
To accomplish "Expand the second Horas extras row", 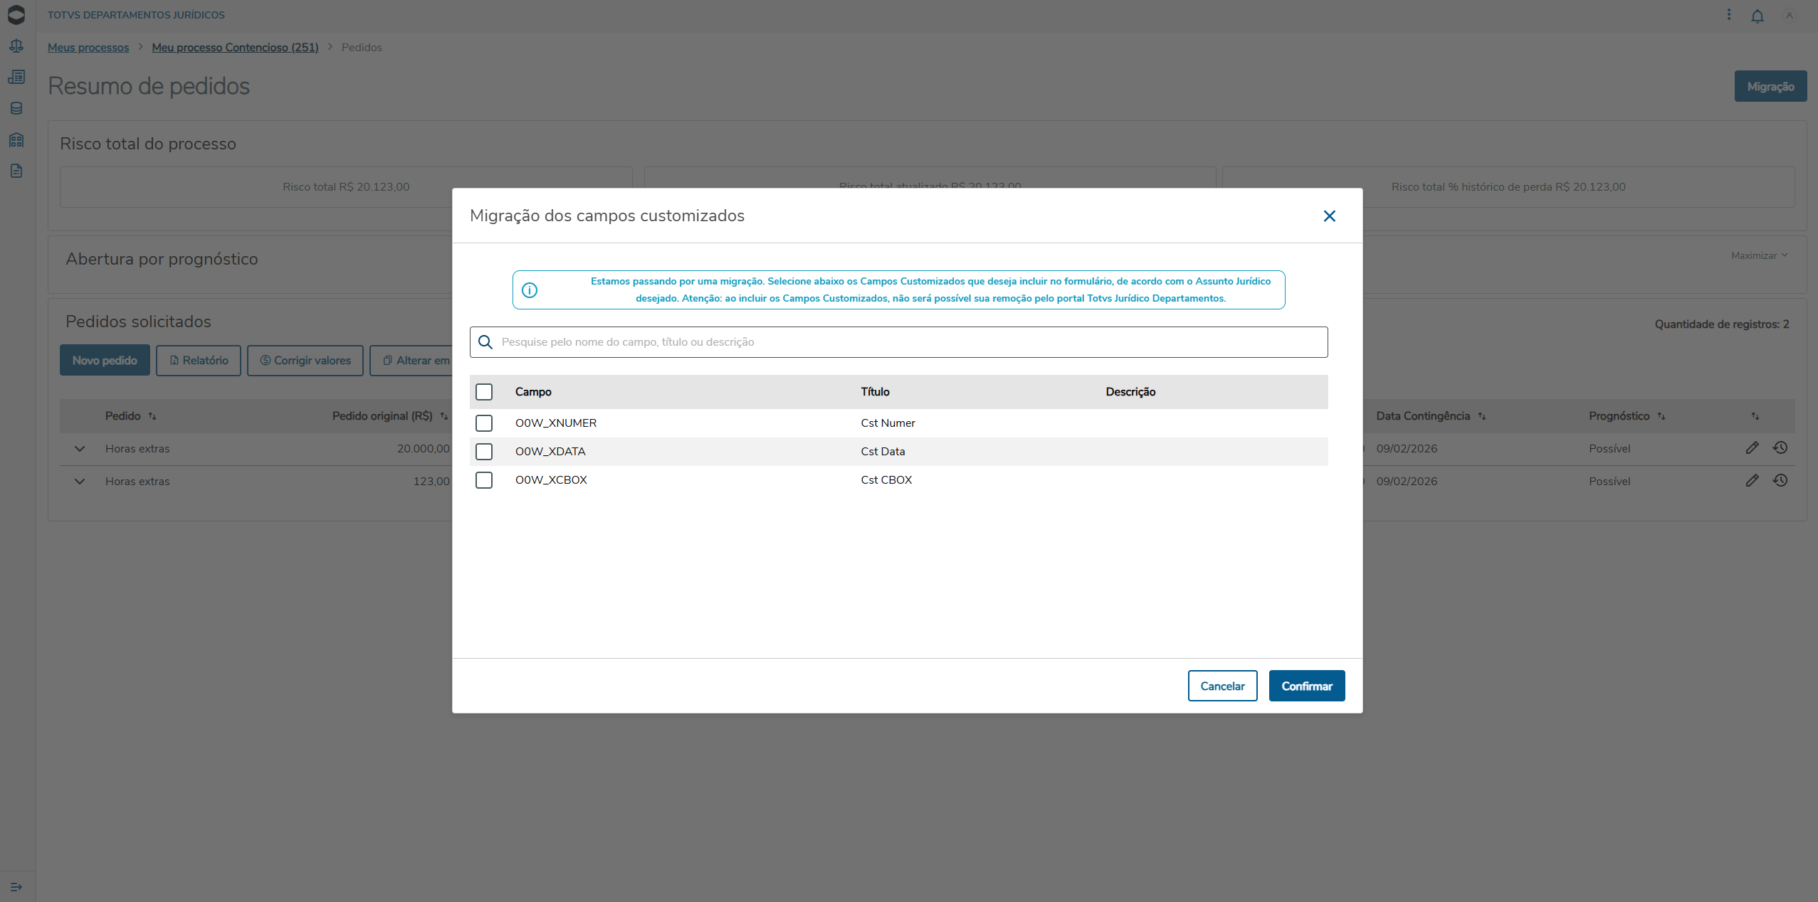I will click(80, 482).
